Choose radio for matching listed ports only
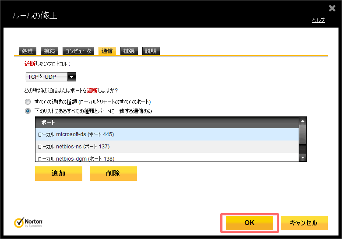Viewport: 342px width, 239px height. [x=28, y=111]
